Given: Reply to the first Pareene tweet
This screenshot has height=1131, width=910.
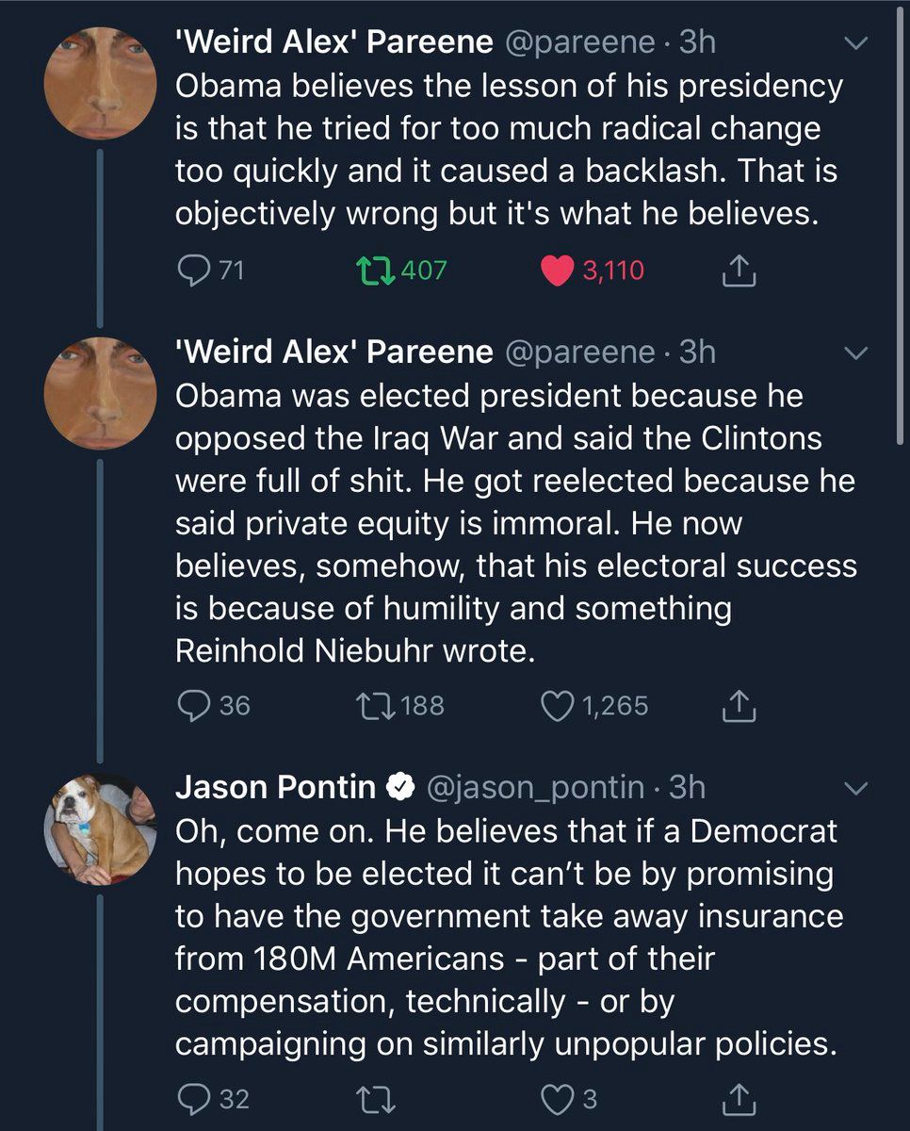Looking at the screenshot, I should click(192, 271).
